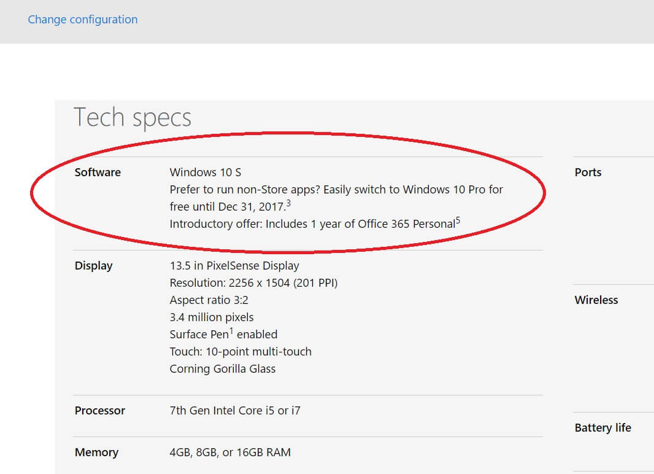This screenshot has width=654, height=474.
Task: Select the Software label
Action: 98,173
